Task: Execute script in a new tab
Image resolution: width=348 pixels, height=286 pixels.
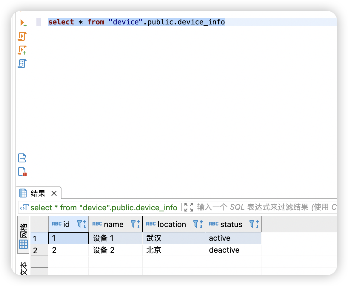Action: click(22, 50)
